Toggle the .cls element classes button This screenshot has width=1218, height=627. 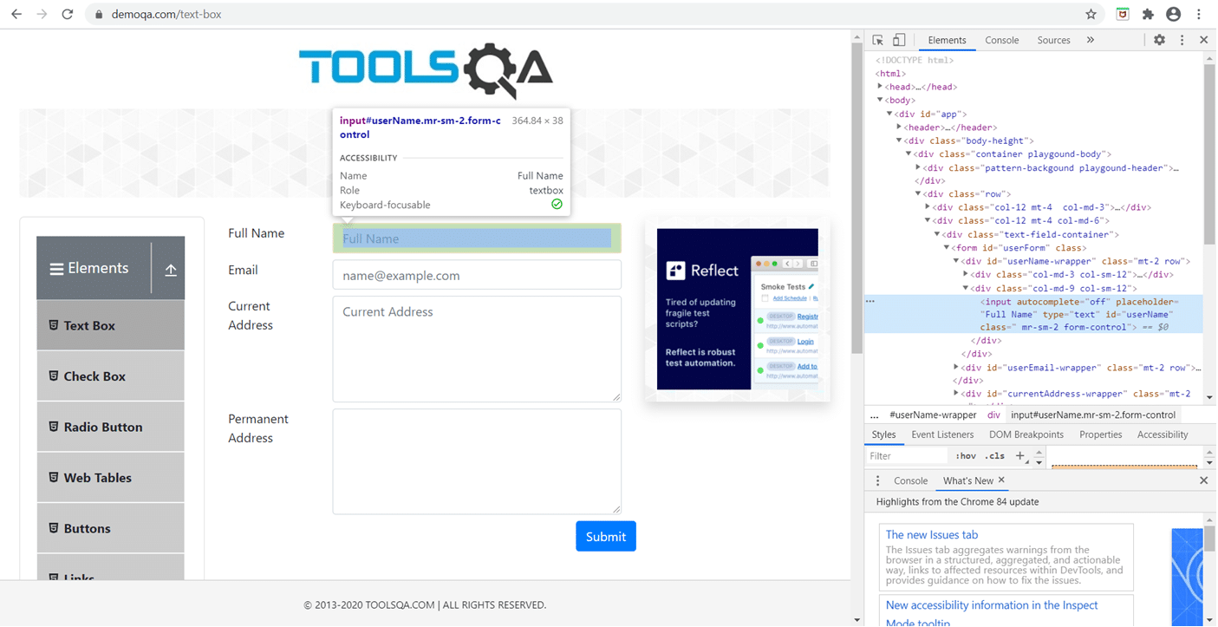(994, 455)
